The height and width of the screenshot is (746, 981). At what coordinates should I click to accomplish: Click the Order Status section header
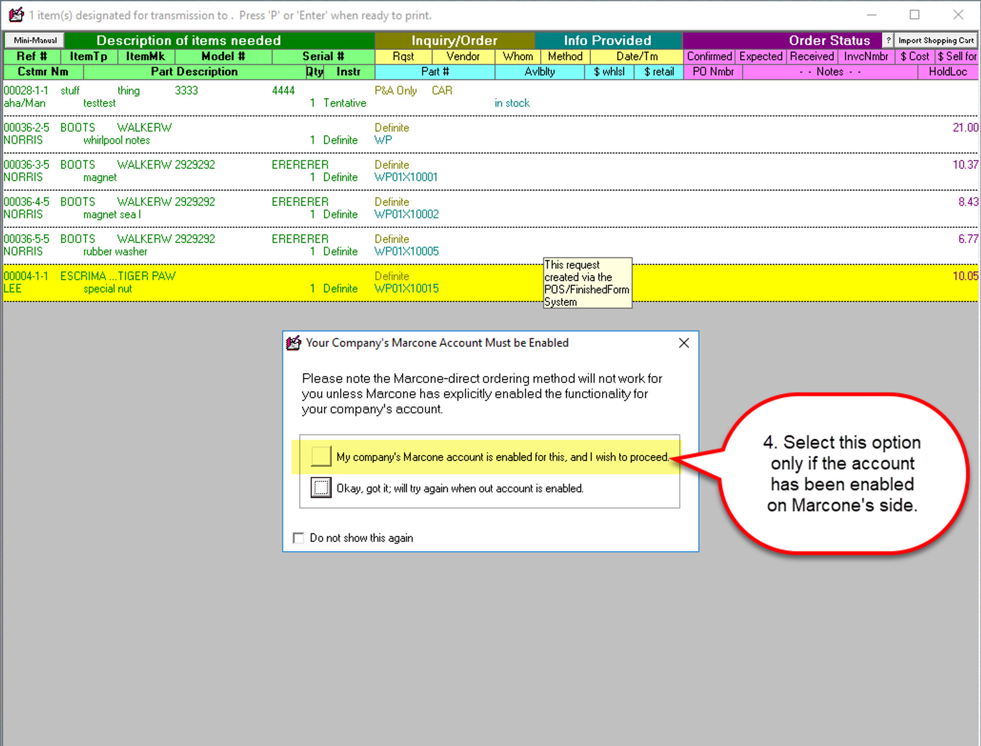click(829, 40)
